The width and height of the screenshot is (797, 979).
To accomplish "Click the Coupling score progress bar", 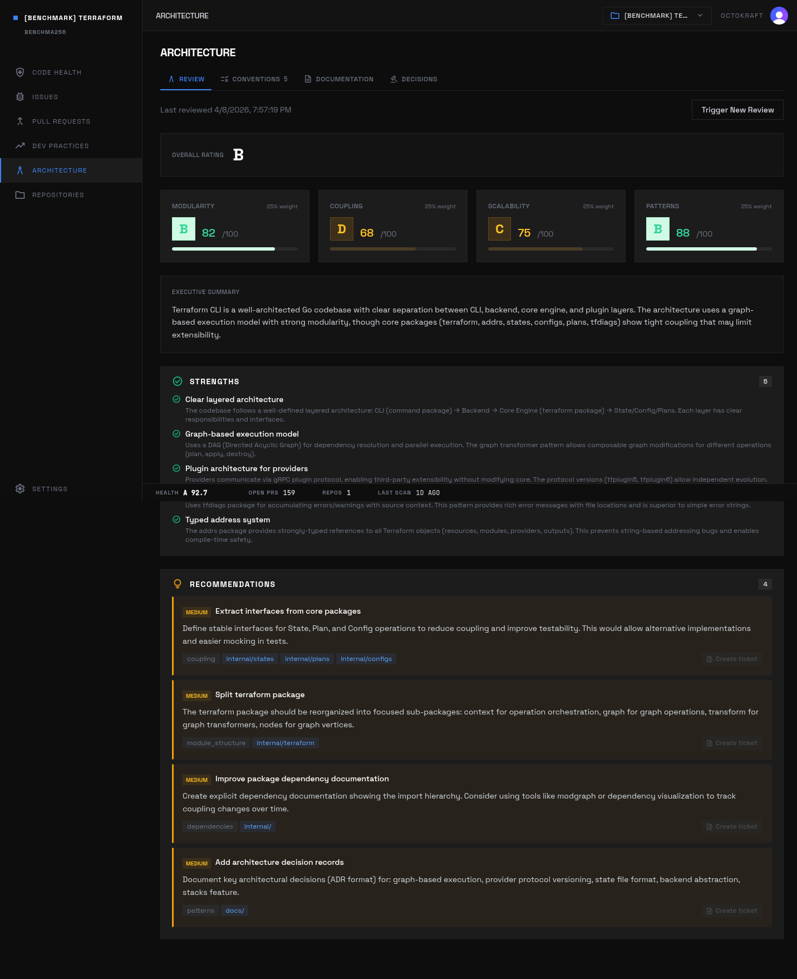I will (393, 249).
